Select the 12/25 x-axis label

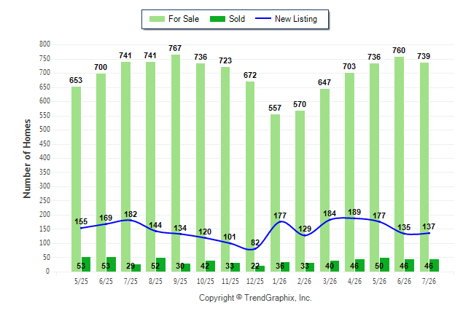pyautogui.click(x=255, y=281)
